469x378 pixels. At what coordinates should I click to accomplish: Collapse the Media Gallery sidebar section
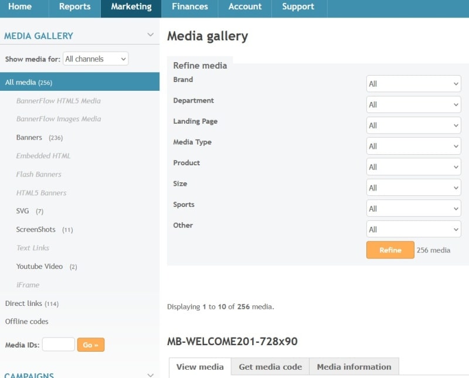151,35
